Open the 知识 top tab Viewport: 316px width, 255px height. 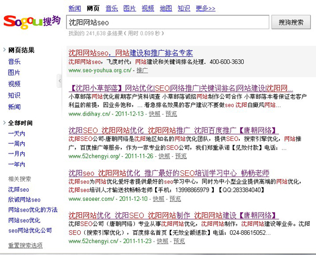184,8
